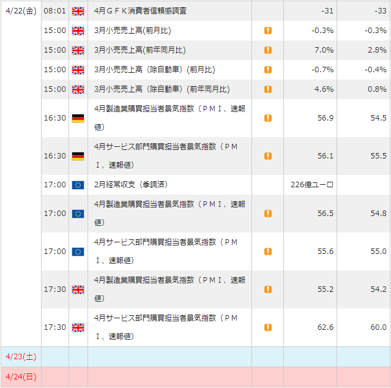Click the -0.7% value
391x388 pixels.
[322, 70]
